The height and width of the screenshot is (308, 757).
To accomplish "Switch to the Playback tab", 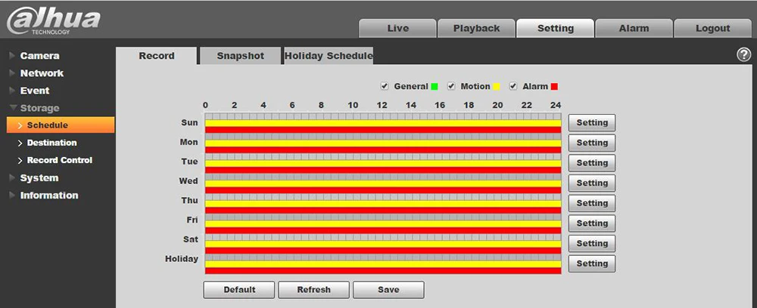I will tap(476, 29).
